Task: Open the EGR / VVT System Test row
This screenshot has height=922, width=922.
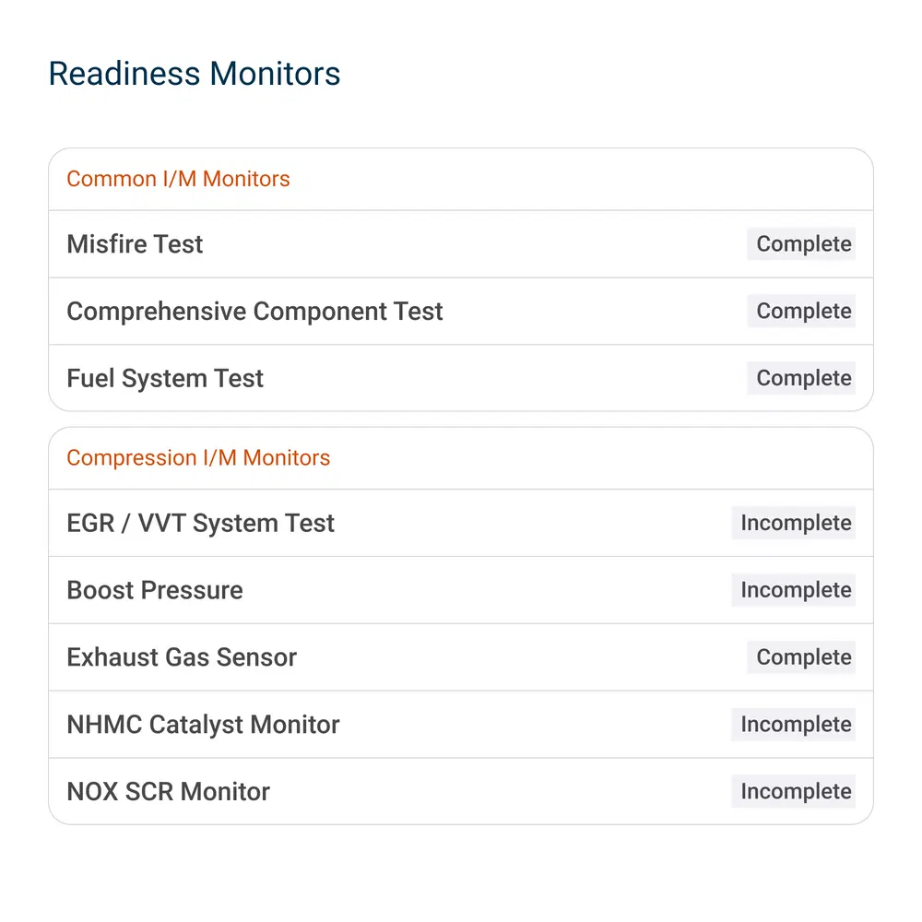Action: (460, 523)
